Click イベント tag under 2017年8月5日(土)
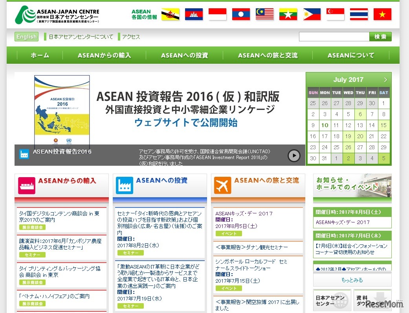 (229, 233)
